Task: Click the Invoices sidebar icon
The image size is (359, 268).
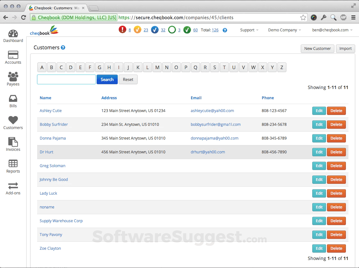Action: [13, 144]
